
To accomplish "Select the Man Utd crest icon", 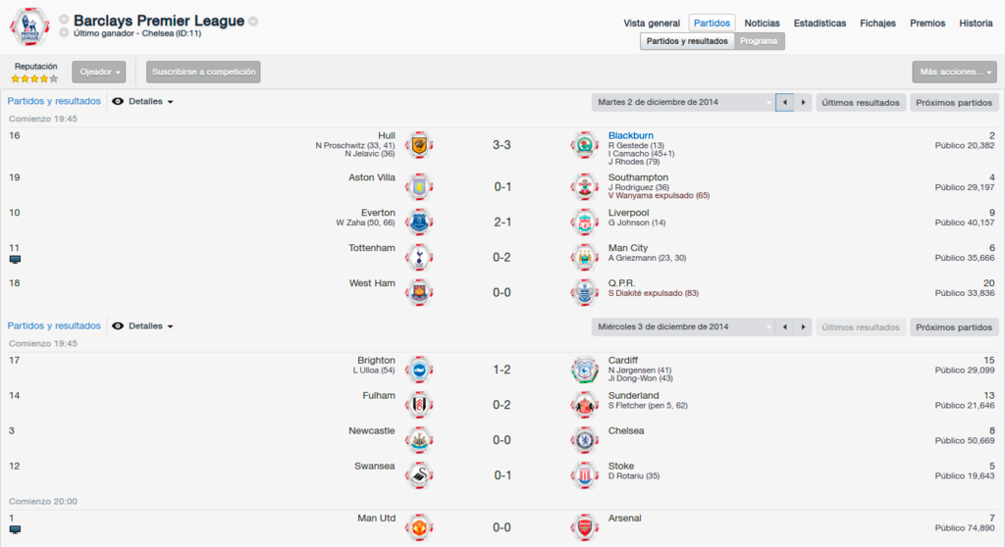I will pyautogui.click(x=419, y=527).
